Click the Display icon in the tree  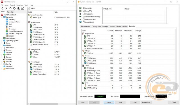4,45
